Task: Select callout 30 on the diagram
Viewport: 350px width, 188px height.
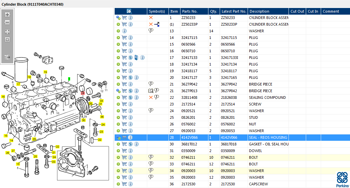Action: pyautogui.click(x=83, y=120)
